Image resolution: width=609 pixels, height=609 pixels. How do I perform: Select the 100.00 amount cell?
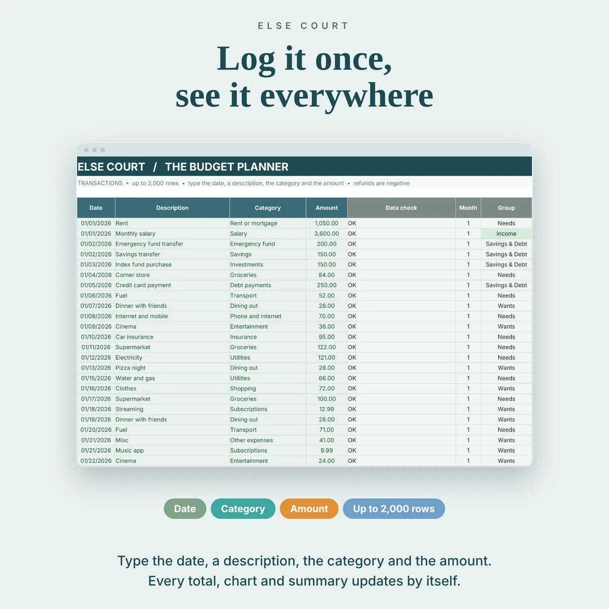(x=327, y=399)
